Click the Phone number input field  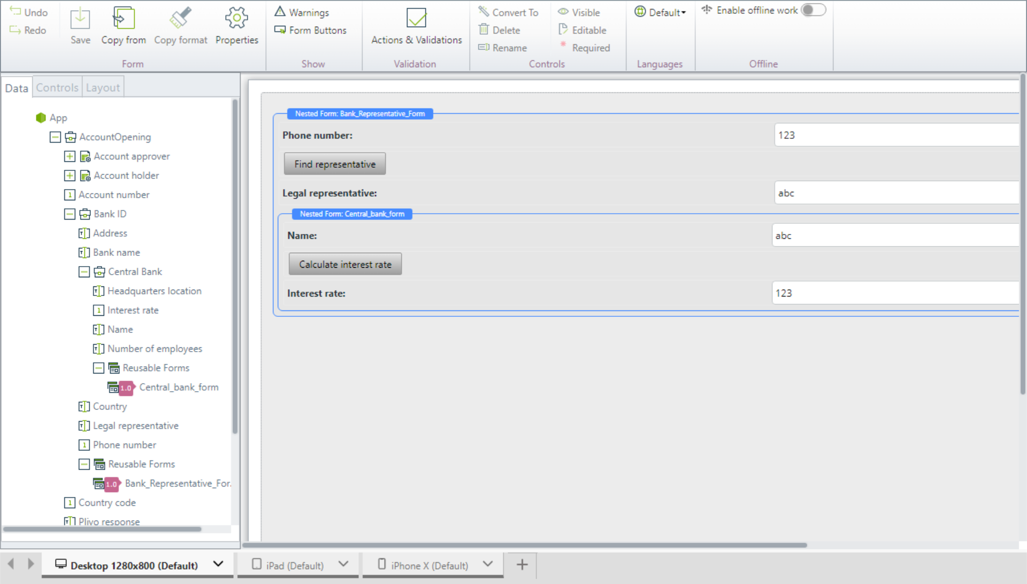tap(896, 135)
